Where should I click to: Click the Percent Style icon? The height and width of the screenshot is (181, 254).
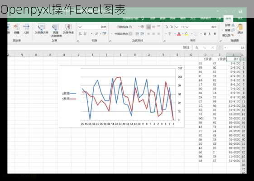click(97, 33)
